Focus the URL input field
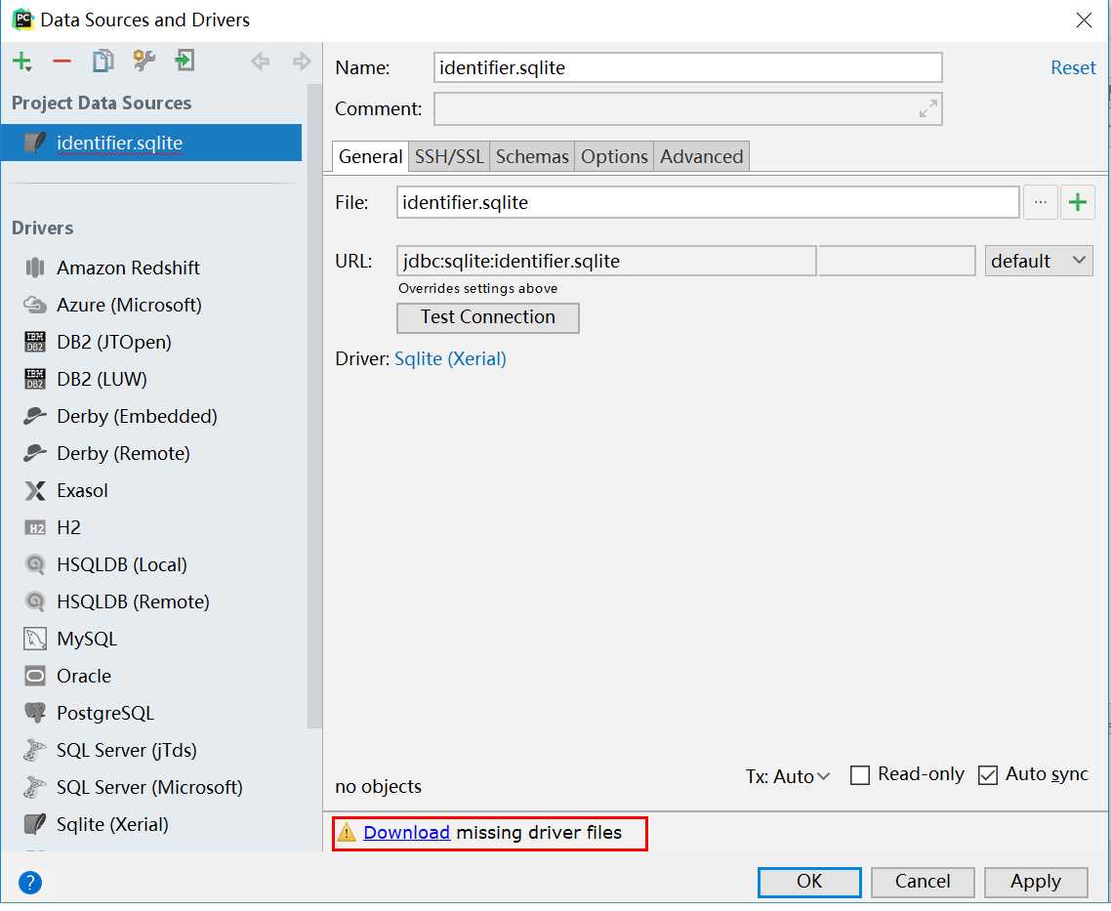This screenshot has height=911, width=1111. click(x=606, y=262)
